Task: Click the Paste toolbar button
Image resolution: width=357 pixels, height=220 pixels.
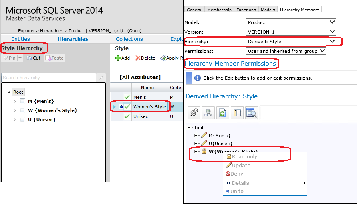Action: click(54, 58)
